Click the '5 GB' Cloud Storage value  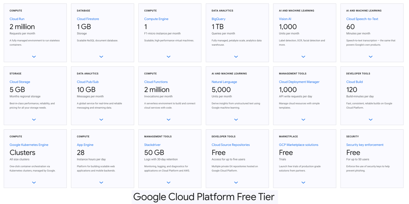[17, 90]
